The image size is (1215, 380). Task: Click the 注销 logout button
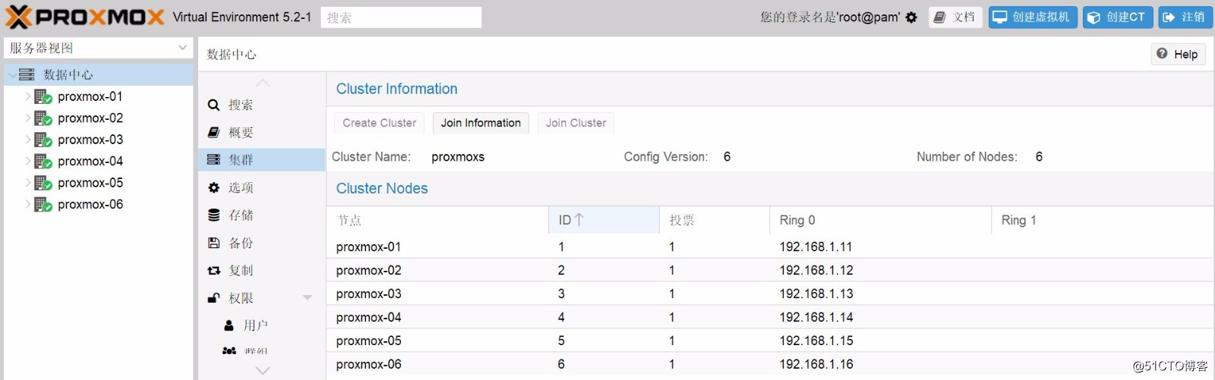(x=1185, y=17)
